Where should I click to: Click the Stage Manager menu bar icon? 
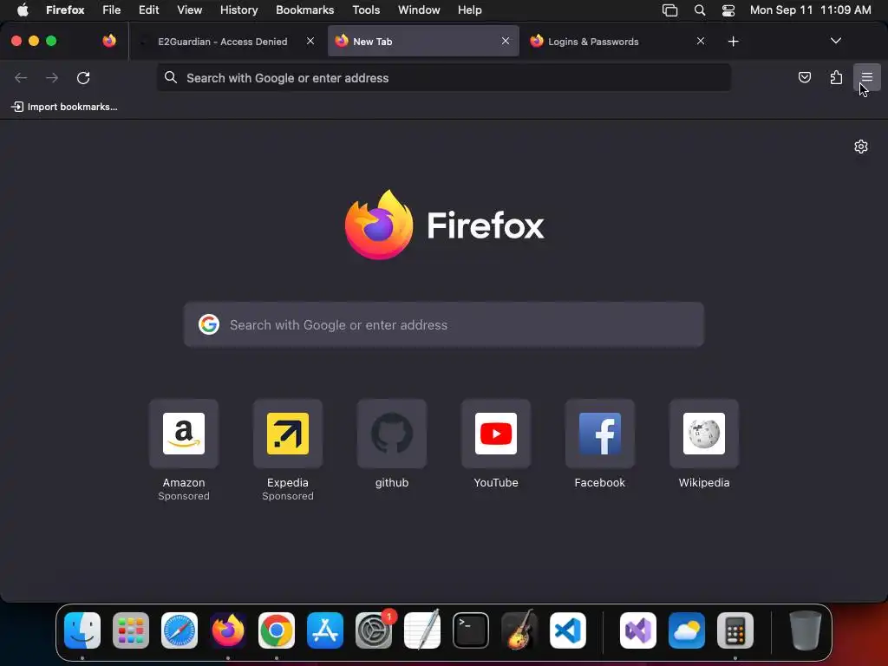point(670,10)
